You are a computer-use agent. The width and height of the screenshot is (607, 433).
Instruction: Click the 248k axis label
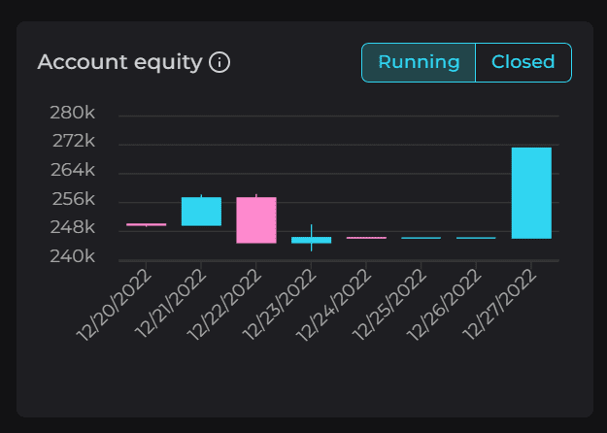pyautogui.click(x=73, y=227)
